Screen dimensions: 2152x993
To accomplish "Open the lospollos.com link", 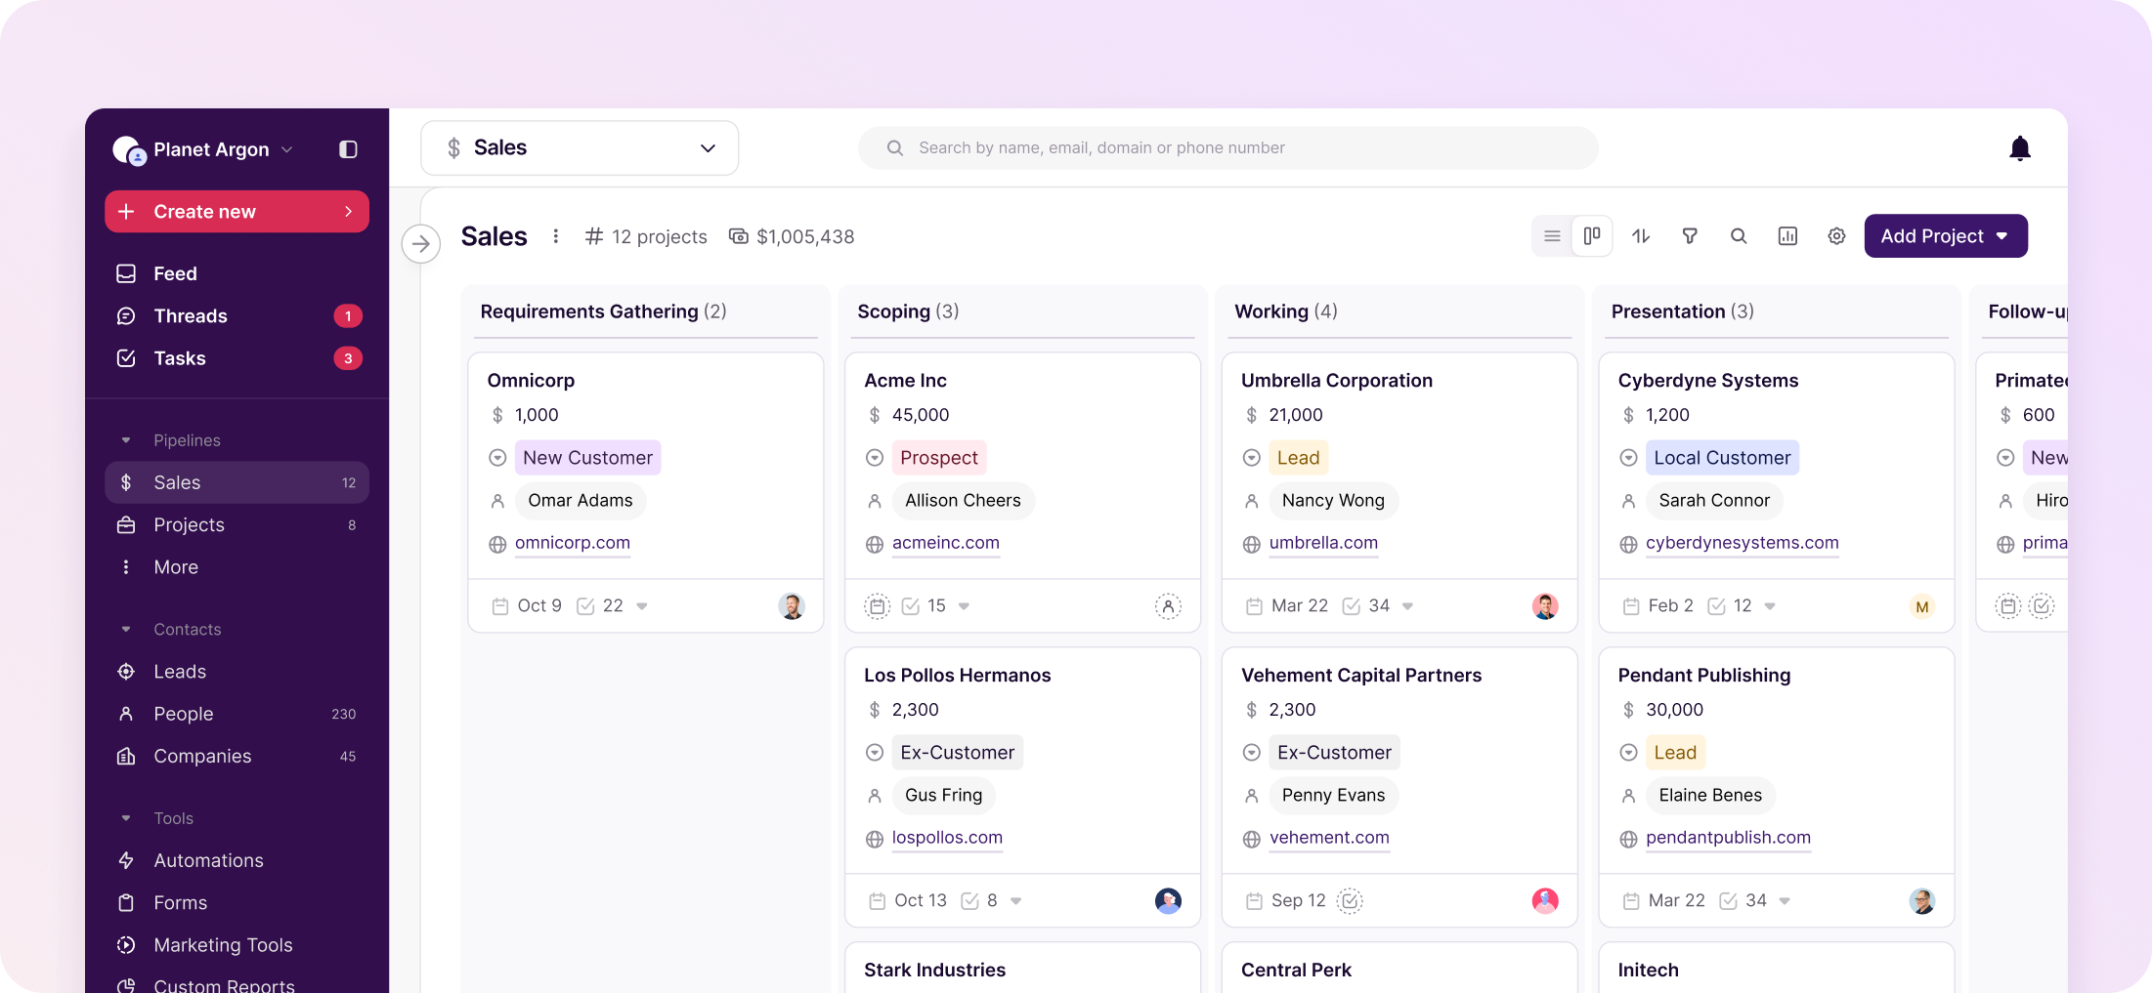I will coord(947,838).
